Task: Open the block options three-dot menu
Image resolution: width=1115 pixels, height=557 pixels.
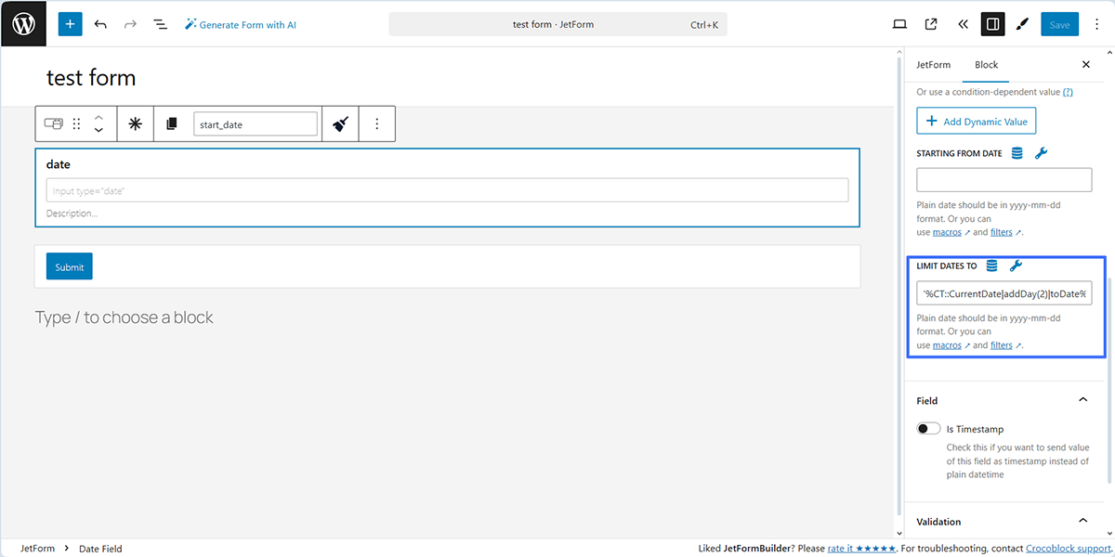Action: point(376,123)
